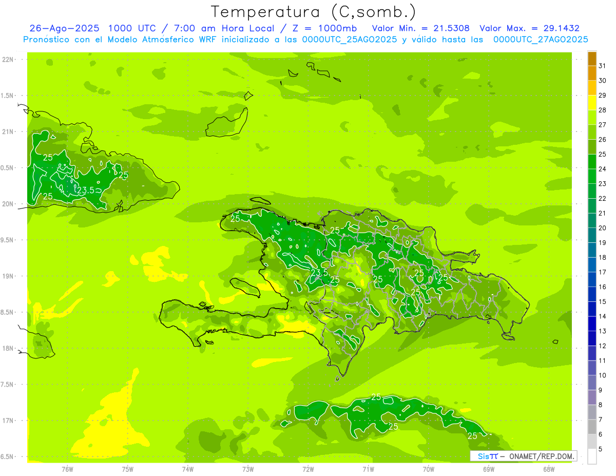Click the "71W" longitude axis label
Screen dimensions: 616x476
coord(368,469)
